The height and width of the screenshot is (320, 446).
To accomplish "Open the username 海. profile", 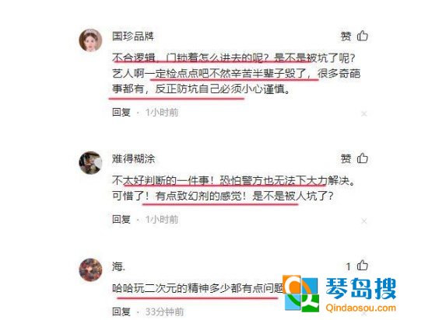I will (118, 266).
